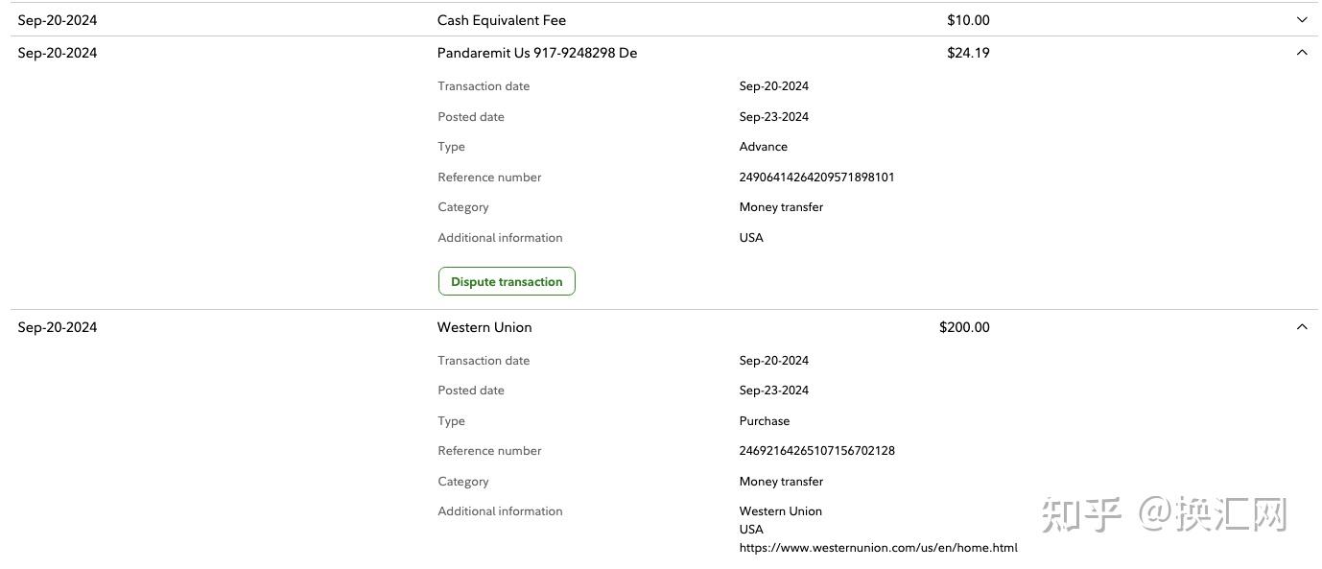Click the Pandaremit posted date Sep-23-2024
Image resolution: width=1322 pixels, height=569 pixels.
click(773, 117)
